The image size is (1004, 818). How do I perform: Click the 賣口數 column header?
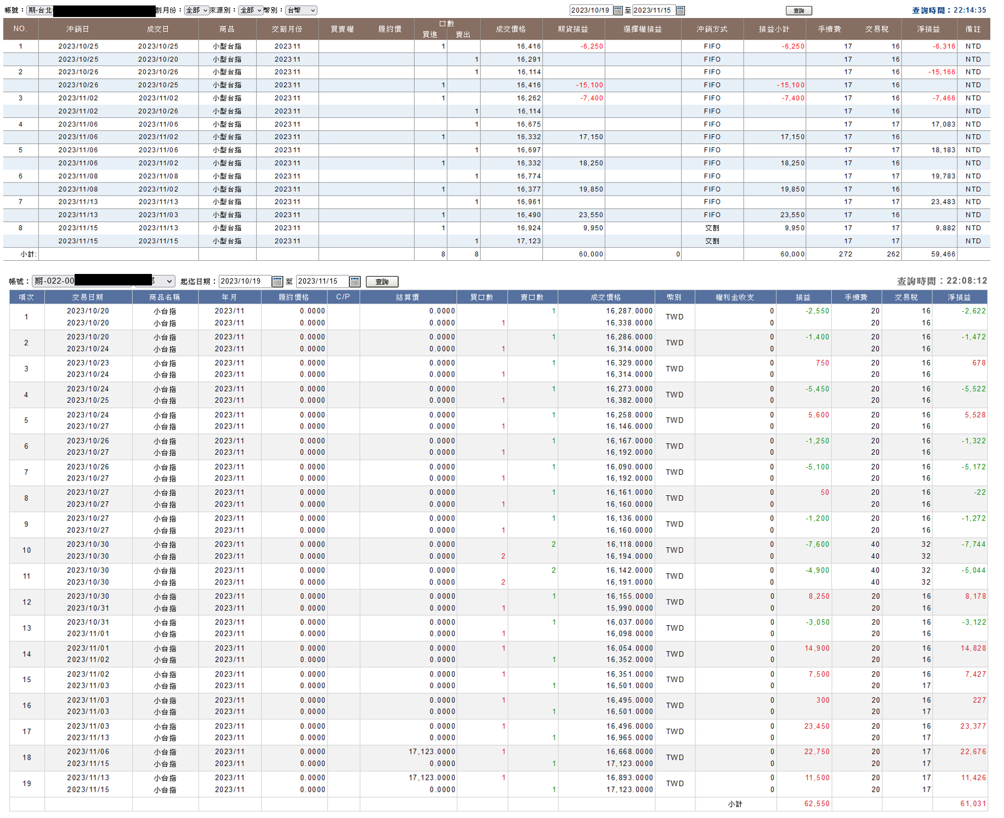click(532, 297)
